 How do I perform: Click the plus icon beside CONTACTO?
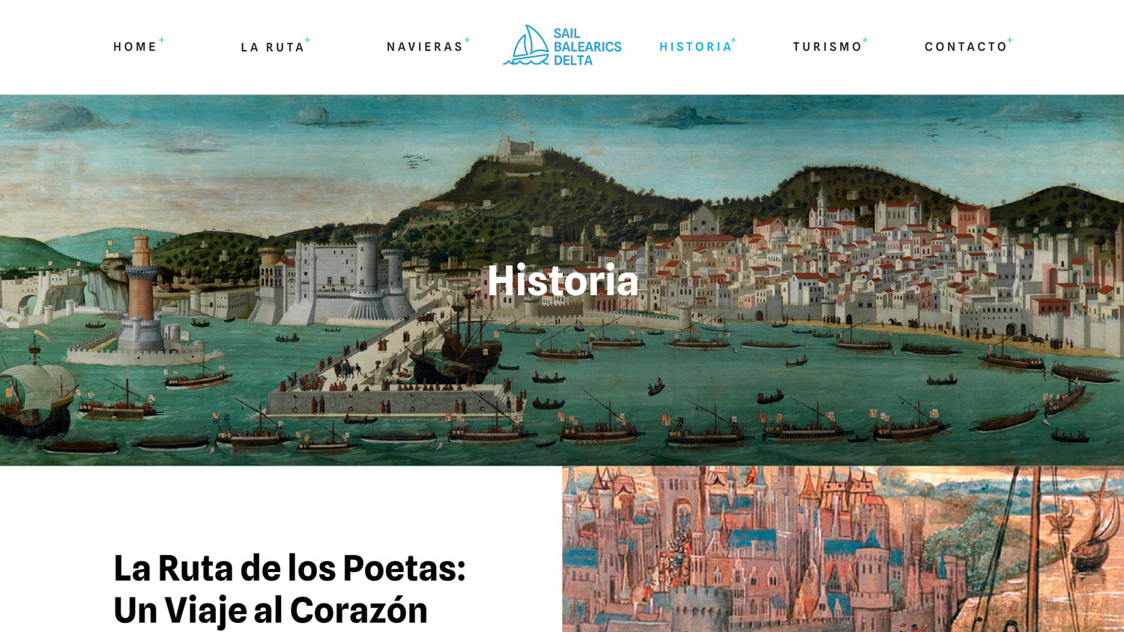point(1009,40)
